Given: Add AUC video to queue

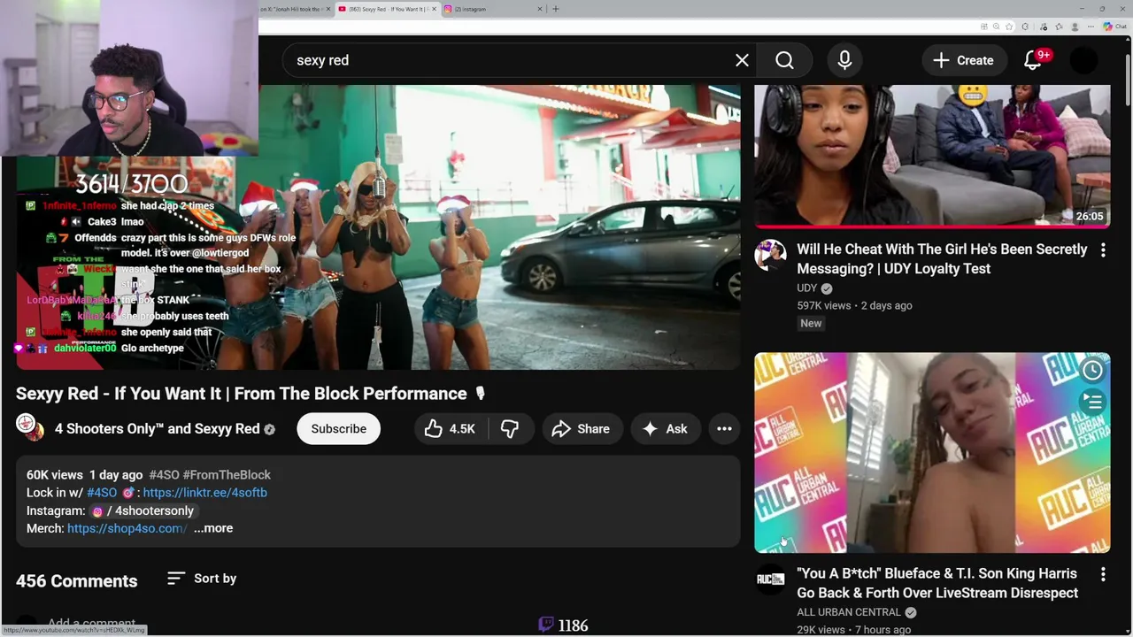Looking at the screenshot, I should tap(1092, 402).
